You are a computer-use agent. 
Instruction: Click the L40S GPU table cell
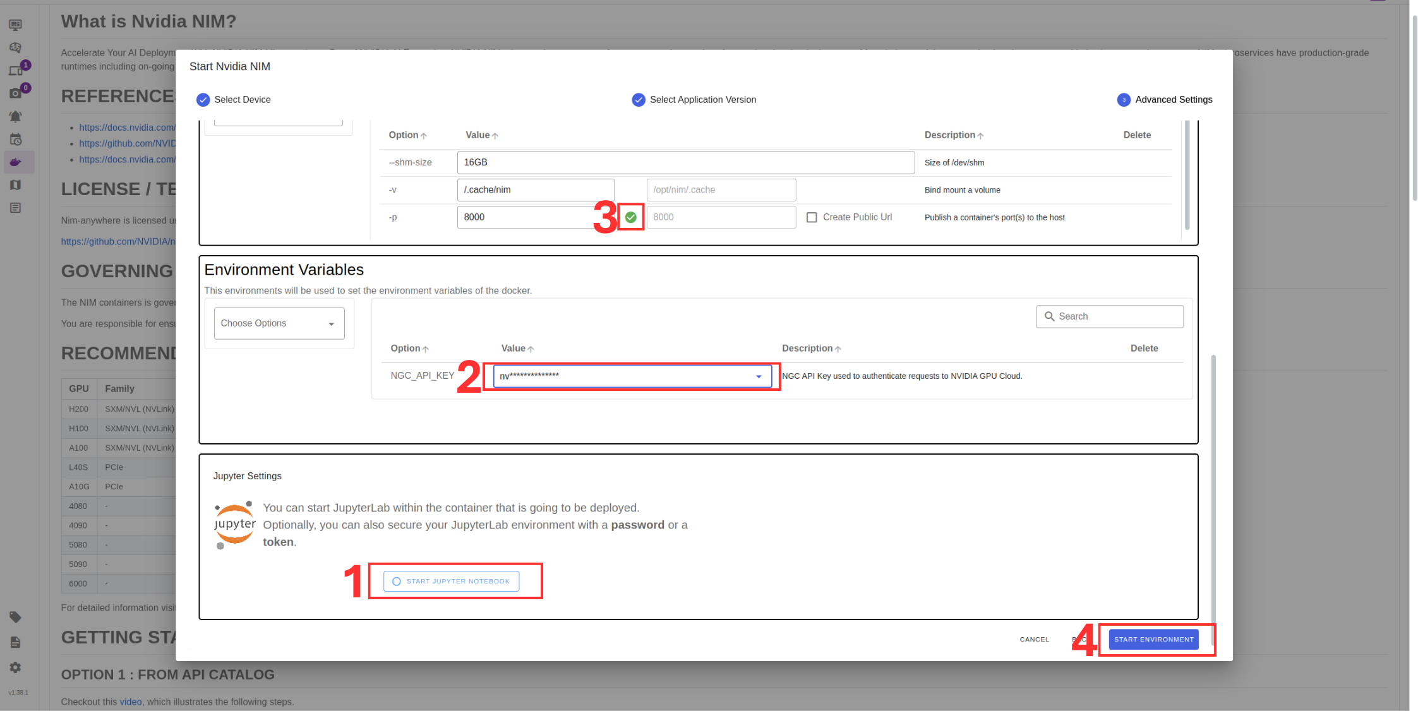pos(79,467)
